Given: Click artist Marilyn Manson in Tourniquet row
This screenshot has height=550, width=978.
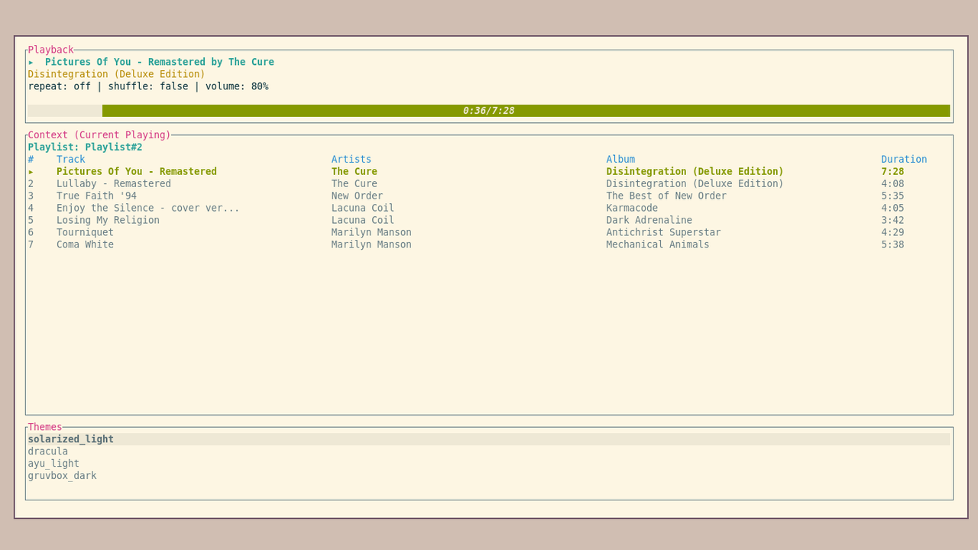Looking at the screenshot, I should pyautogui.click(x=371, y=233).
